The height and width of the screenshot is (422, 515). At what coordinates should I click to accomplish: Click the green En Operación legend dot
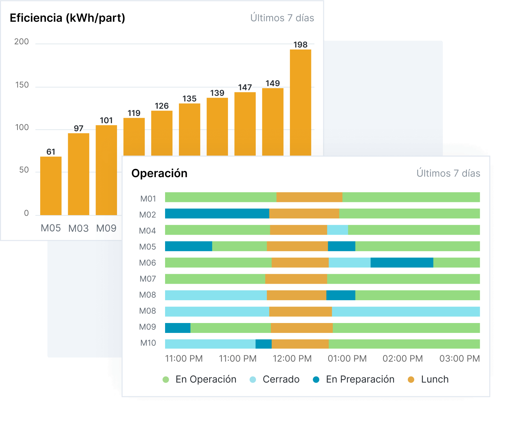pos(166,380)
